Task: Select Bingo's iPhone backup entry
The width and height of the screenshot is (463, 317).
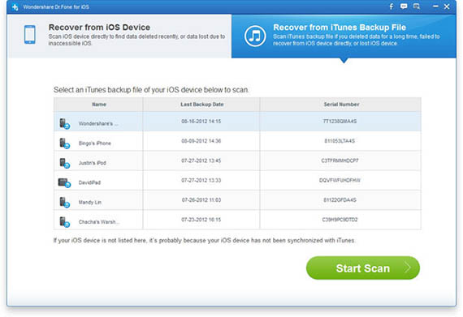Action: tap(237, 141)
